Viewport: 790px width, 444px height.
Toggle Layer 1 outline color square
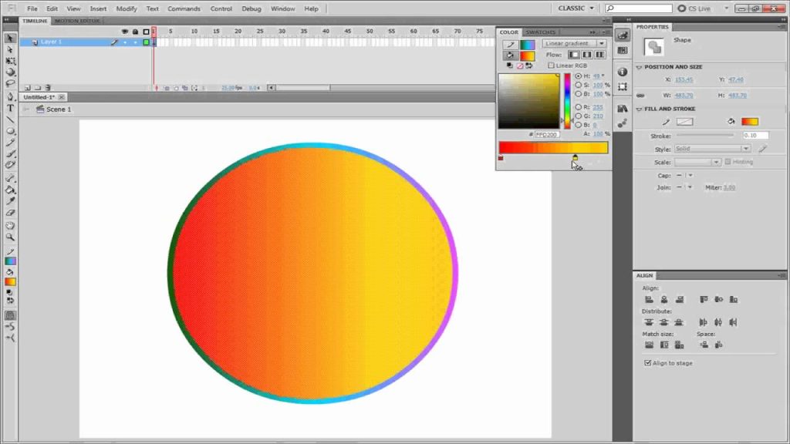(x=146, y=42)
